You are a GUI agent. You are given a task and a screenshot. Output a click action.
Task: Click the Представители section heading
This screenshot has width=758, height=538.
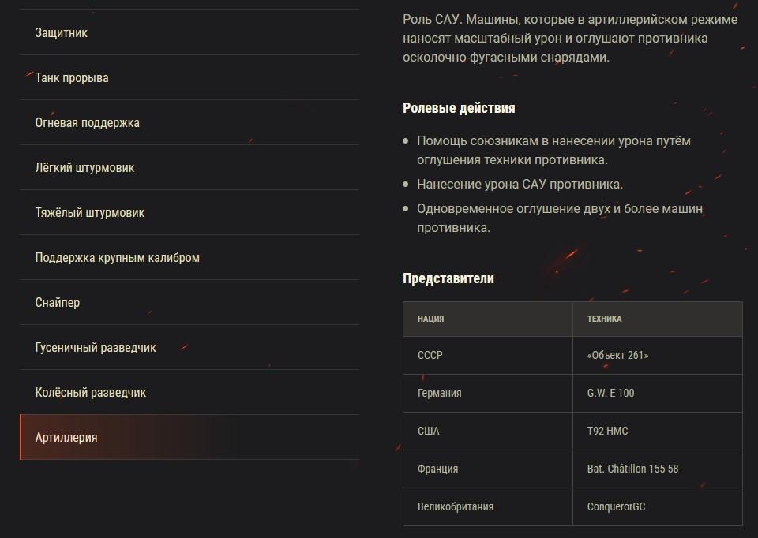[448, 278]
